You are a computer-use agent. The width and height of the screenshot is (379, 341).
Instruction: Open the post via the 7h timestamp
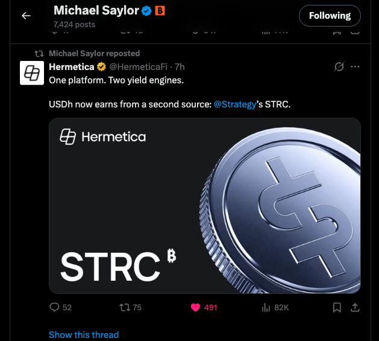(180, 66)
